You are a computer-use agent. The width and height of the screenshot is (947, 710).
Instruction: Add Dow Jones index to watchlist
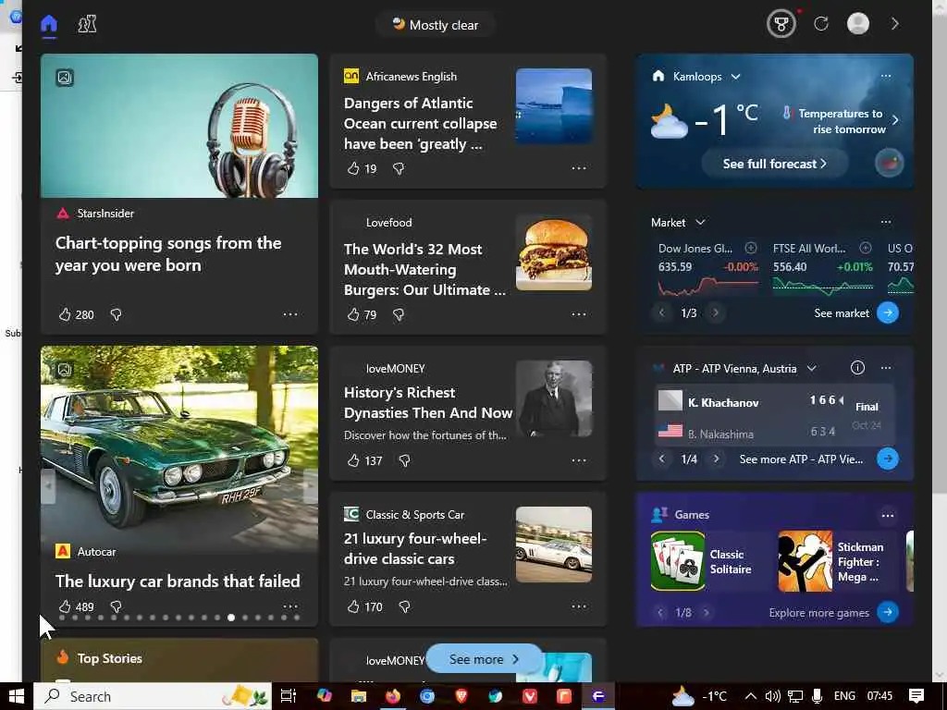751,248
